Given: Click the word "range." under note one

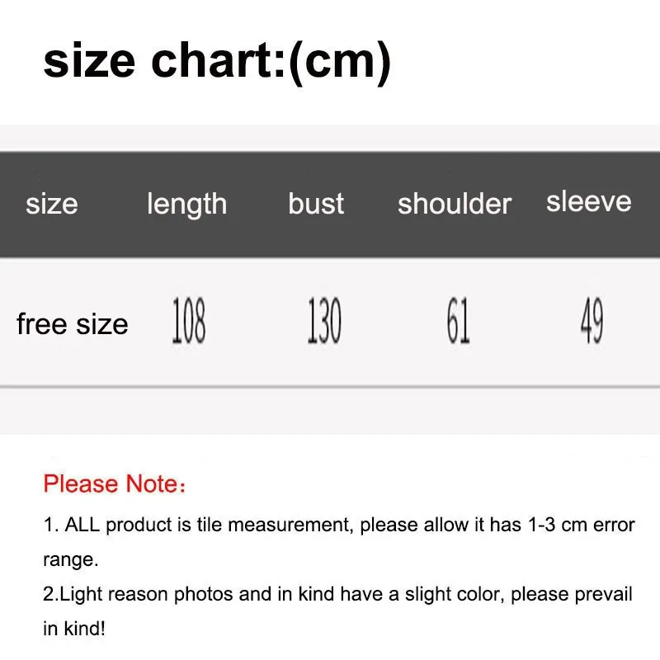Looking at the screenshot, I should coord(71,559).
